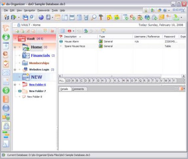Filter entries by letter W

pyautogui.click(x=166, y=81)
